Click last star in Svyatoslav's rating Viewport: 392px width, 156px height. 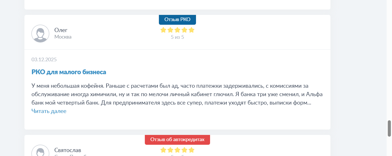192,150
